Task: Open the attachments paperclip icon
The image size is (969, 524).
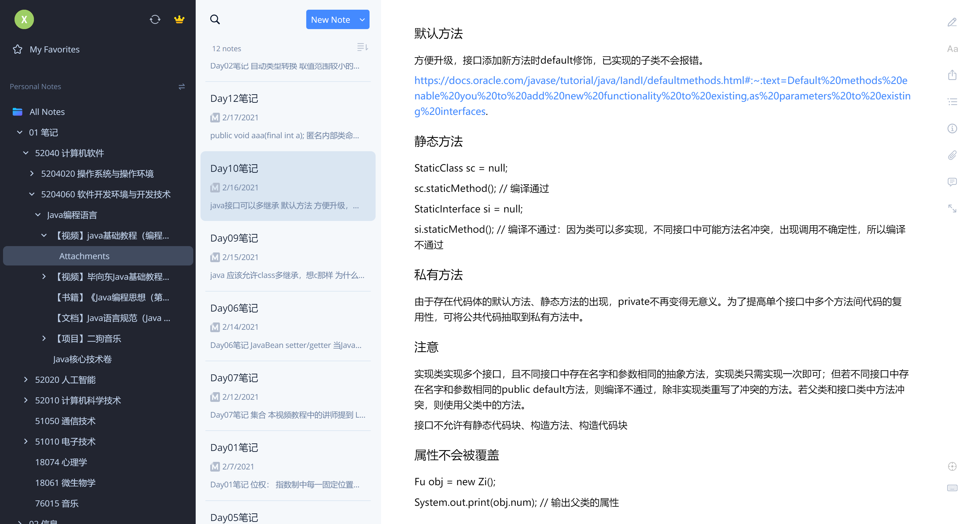Action: pos(952,155)
